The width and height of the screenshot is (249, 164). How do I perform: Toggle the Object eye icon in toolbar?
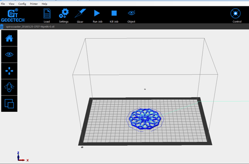tap(131, 13)
